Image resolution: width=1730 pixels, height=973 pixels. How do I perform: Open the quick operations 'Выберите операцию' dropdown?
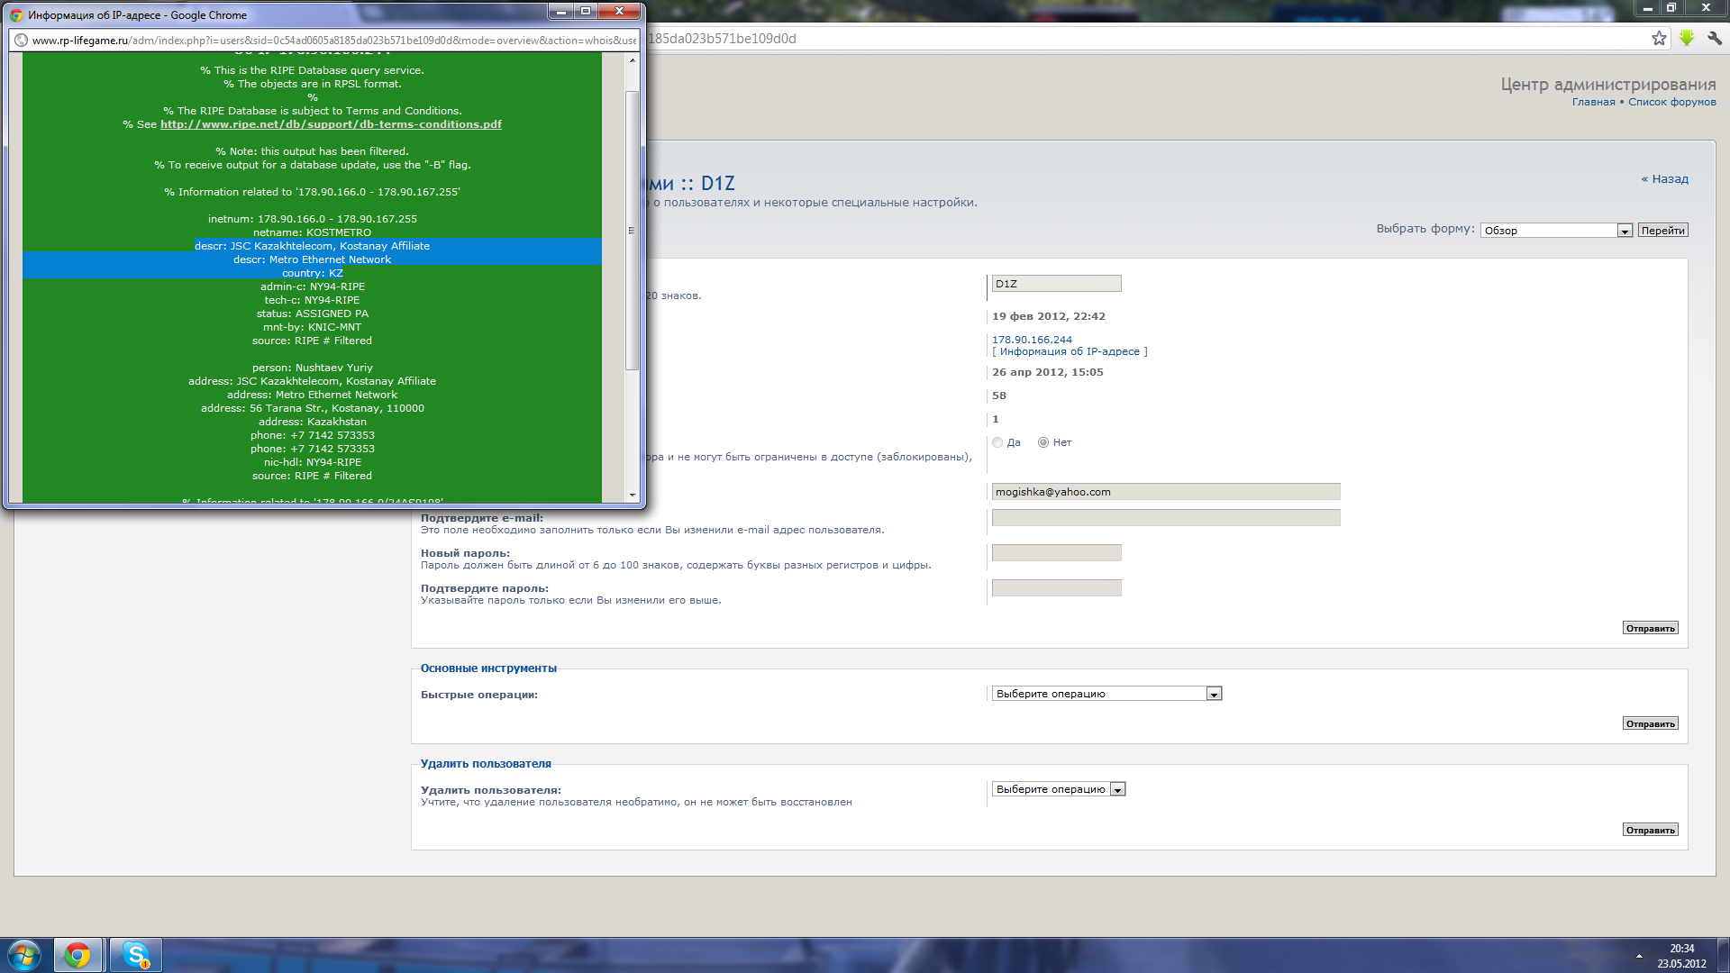[1106, 694]
